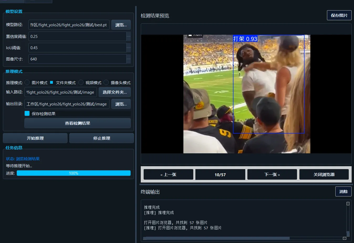This screenshot has height=243, width=354.
Task: Click 浏览... next to the 模型路径 field
Action: pyautogui.click(x=121, y=25)
